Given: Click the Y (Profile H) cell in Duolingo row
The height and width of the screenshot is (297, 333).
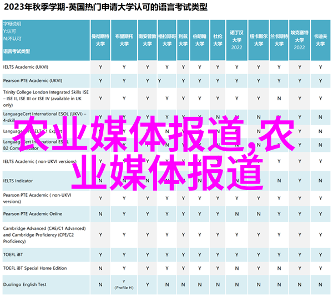Looking at the screenshot, I should pos(124,285).
